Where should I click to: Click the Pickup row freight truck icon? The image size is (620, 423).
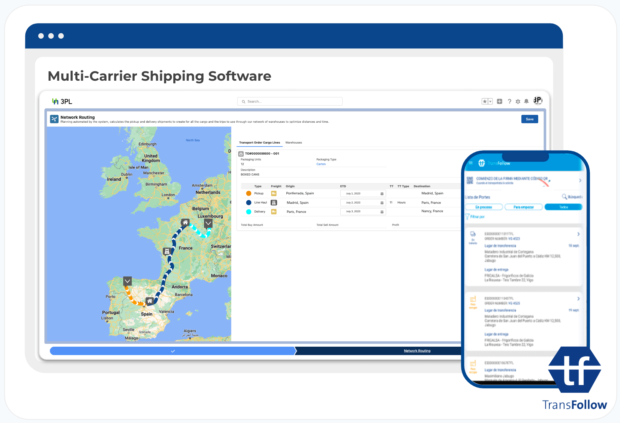click(274, 193)
